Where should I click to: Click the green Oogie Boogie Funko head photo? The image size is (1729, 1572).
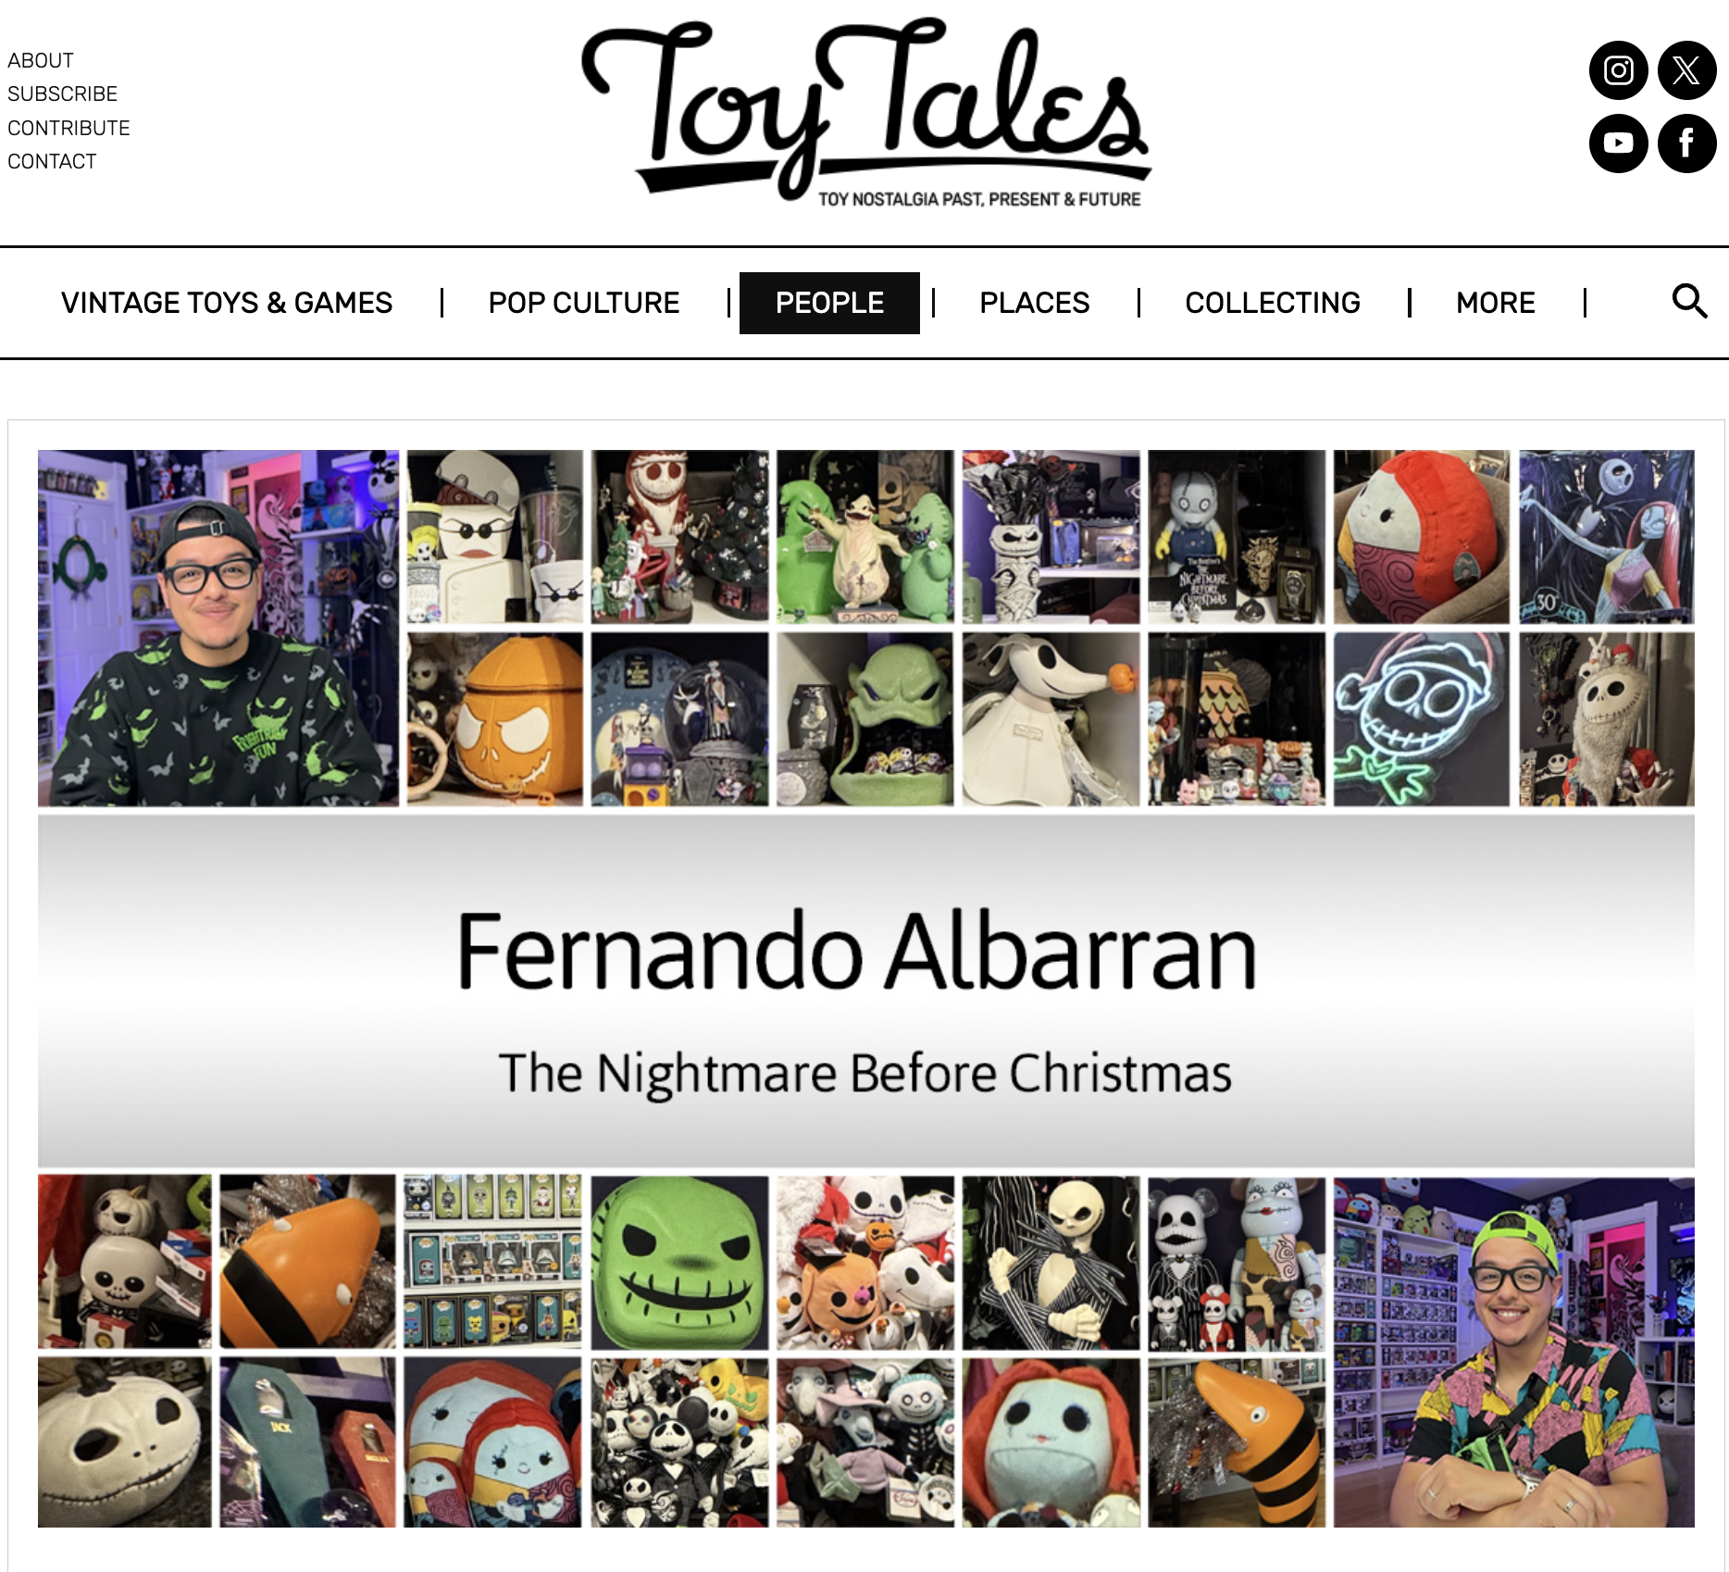[680, 1262]
